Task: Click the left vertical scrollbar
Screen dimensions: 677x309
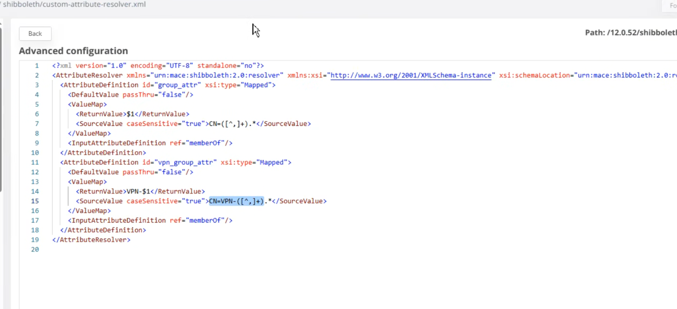Action: pos(1,110)
